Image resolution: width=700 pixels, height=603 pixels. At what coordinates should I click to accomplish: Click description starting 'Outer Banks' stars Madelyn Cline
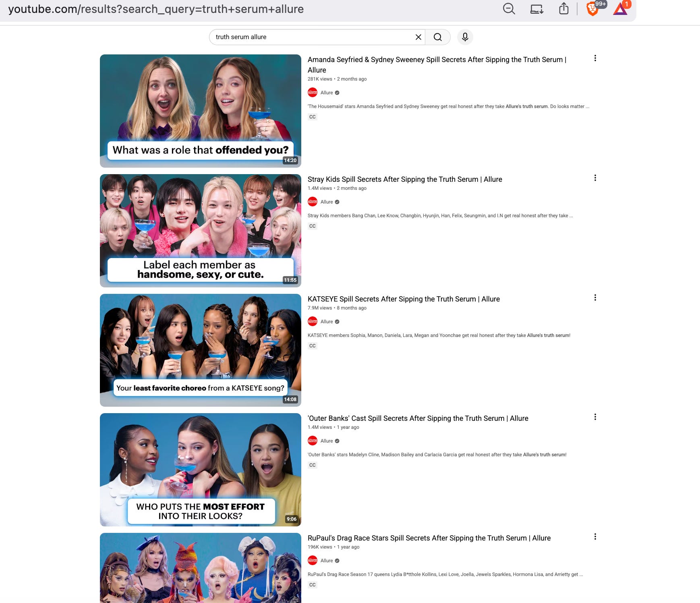437,455
